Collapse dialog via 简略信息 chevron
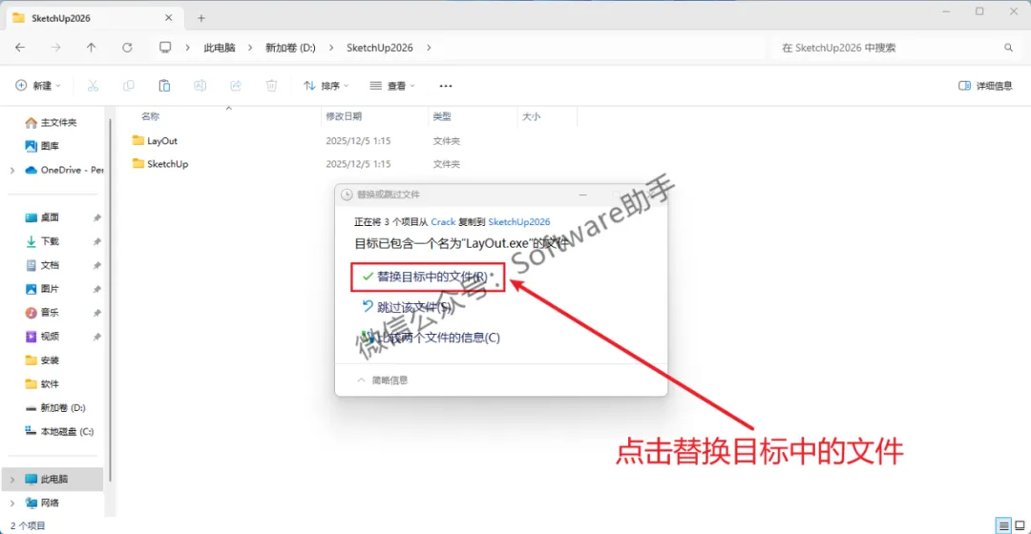Image resolution: width=1031 pixels, height=534 pixels. 361,380
